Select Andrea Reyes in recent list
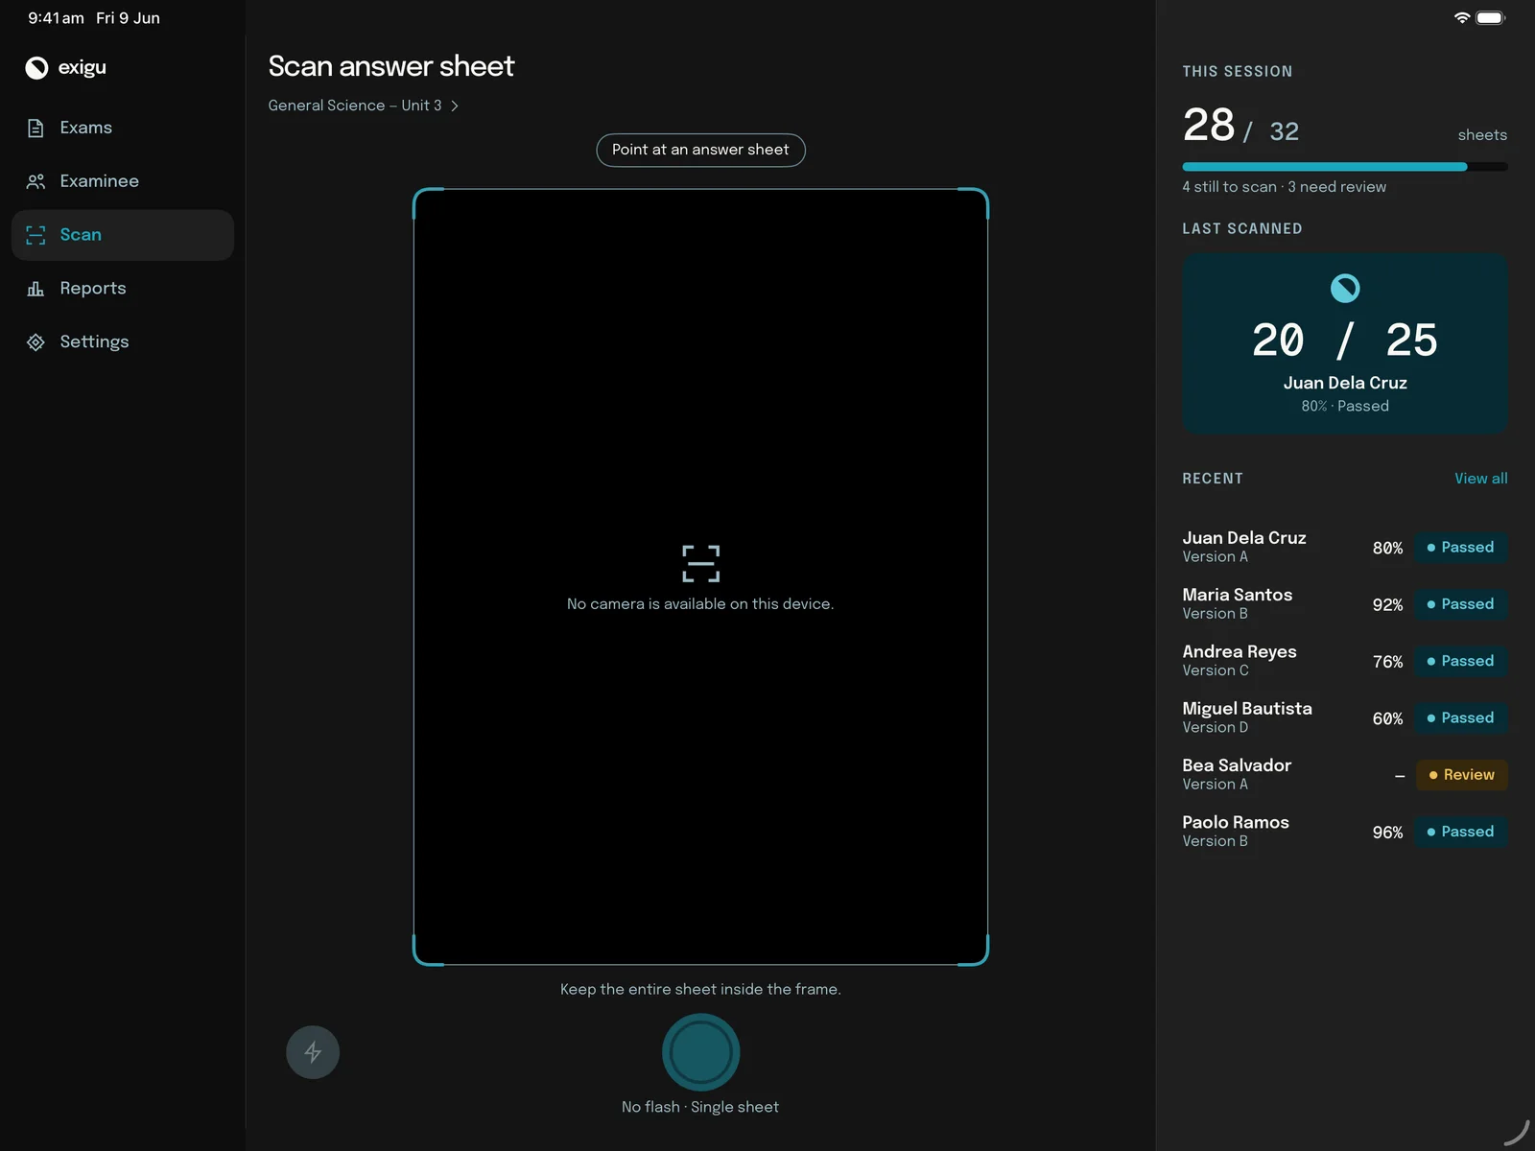The image size is (1535, 1151). 1345,661
